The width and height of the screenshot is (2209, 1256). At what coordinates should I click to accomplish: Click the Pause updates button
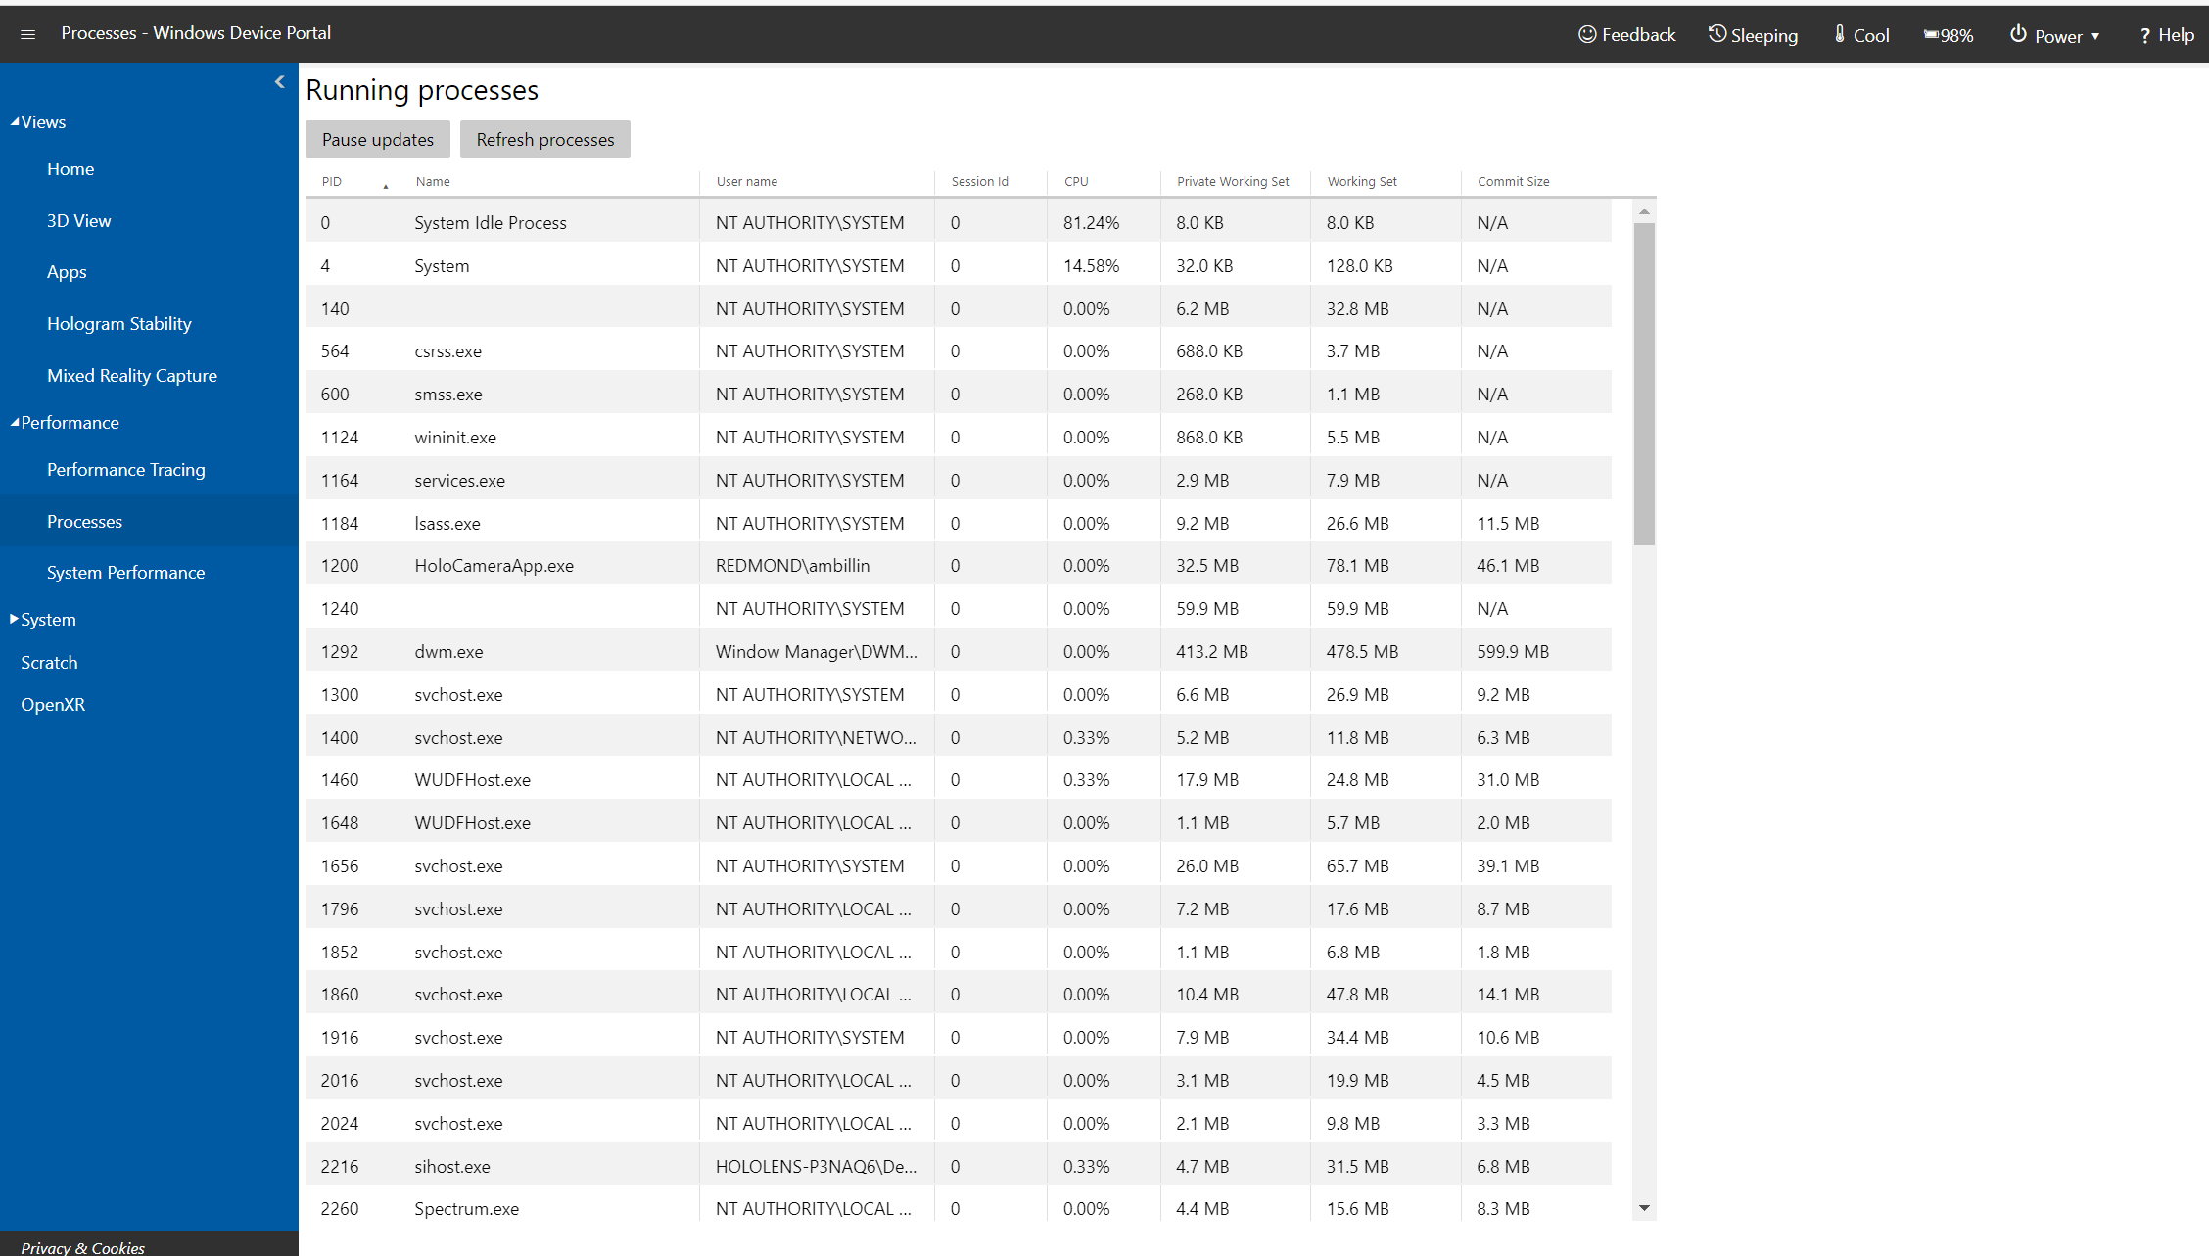(x=376, y=140)
